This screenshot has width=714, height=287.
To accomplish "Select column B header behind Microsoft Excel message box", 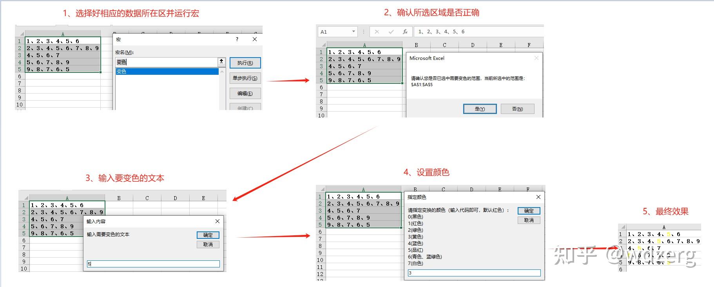I will pyautogui.click(x=416, y=45).
